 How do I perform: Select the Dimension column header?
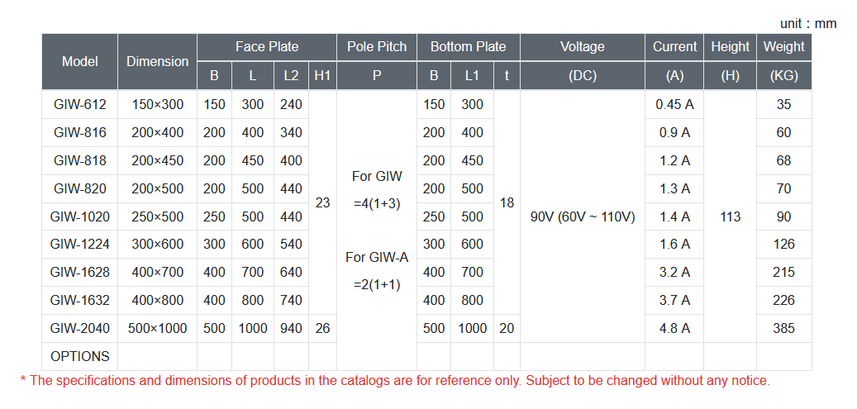pos(157,62)
